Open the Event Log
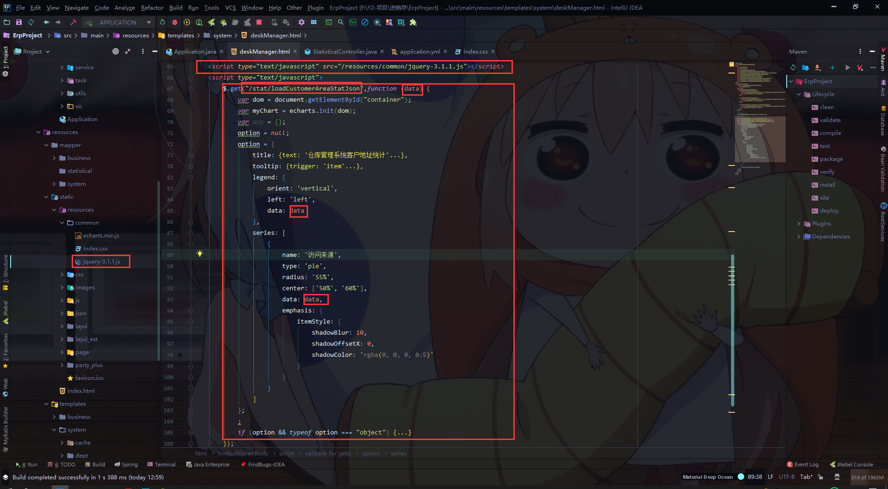 [x=803, y=465]
